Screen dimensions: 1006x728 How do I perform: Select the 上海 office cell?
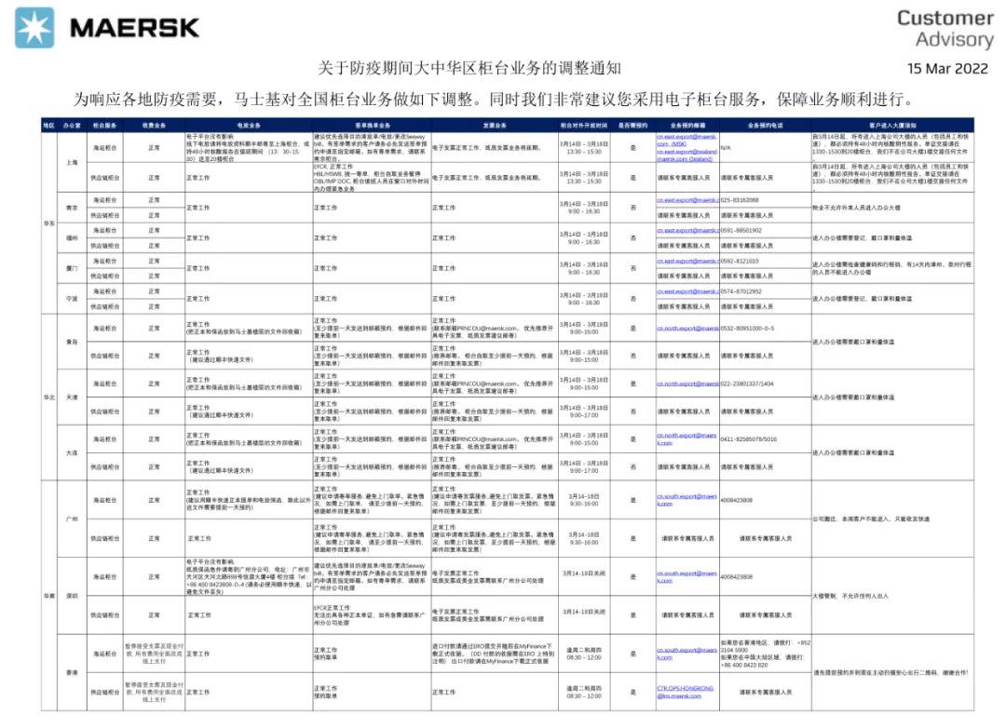pyautogui.click(x=72, y=162)
